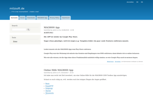
Task: Click the Search block heading
Action: (x=15, y=26)
